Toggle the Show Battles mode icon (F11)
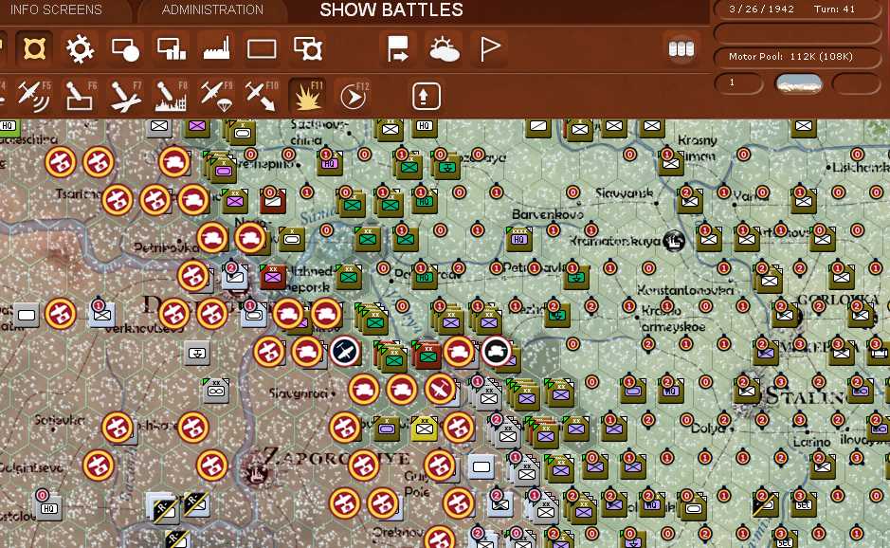Image resolution: width=890 pixels, height=548 pixels. (308, 95)
